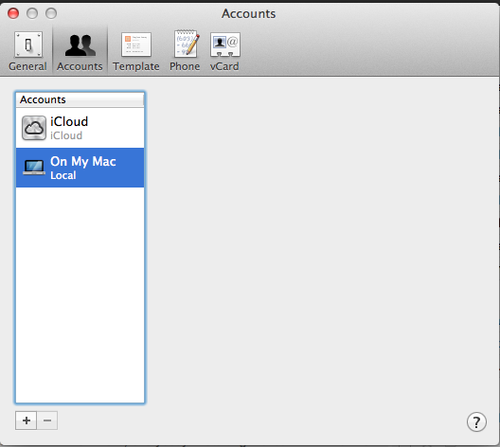Switch to the Phone preferences pane

185,51
